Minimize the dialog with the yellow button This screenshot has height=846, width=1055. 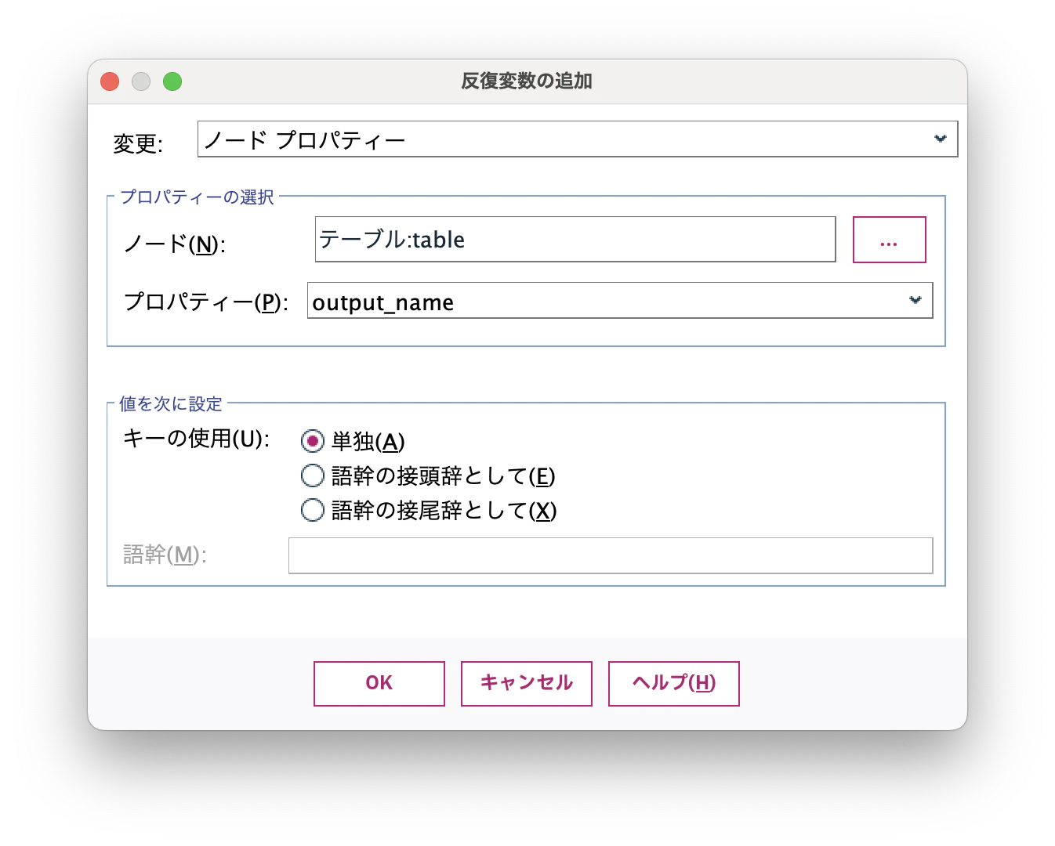tap(141, 81)
